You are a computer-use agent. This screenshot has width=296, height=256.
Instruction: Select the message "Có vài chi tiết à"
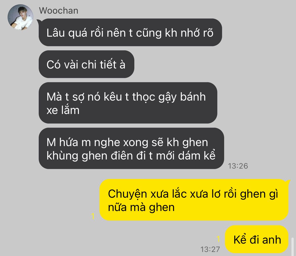point(87,64)
